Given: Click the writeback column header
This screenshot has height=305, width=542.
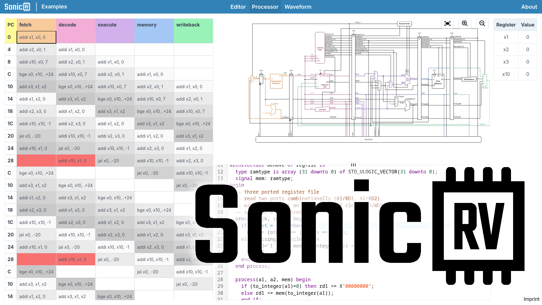Looking at the screenshot, I should click(x=193, y=25).
